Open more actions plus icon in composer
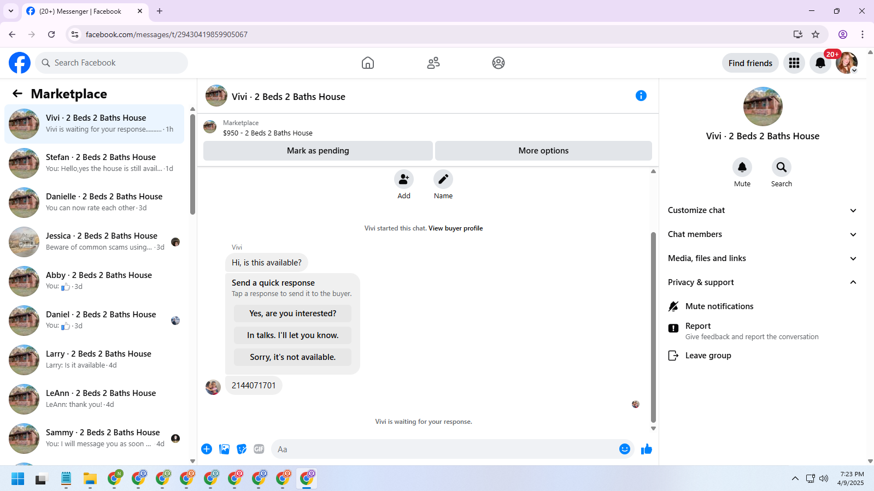 [207, 449]
